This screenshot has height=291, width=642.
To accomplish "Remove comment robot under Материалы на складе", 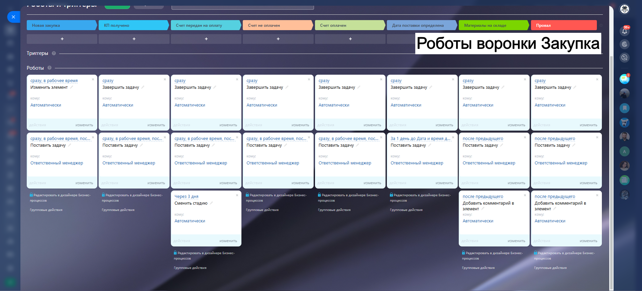I will [x=525, y=195].
